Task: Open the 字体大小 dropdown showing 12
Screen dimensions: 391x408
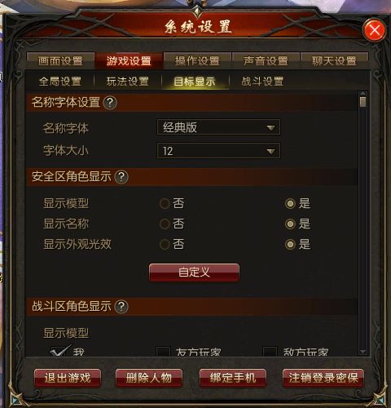Action: 218,151
